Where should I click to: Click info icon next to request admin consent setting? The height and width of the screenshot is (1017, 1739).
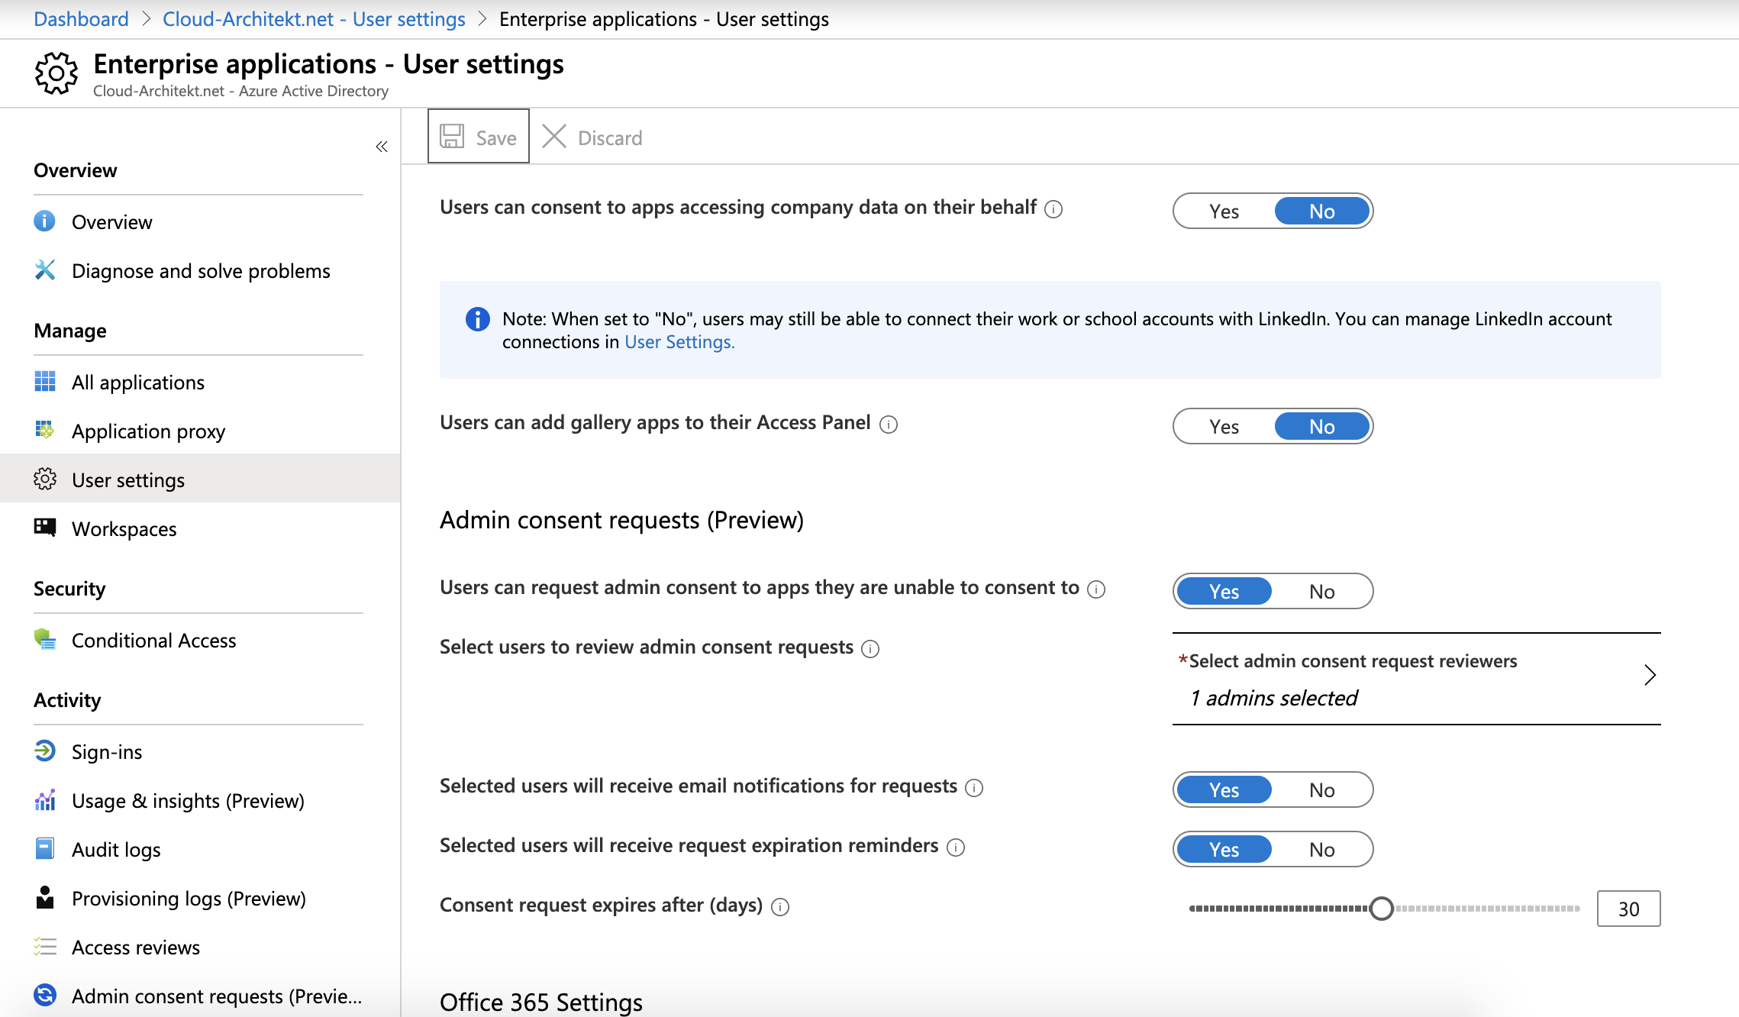(1096, 589)
